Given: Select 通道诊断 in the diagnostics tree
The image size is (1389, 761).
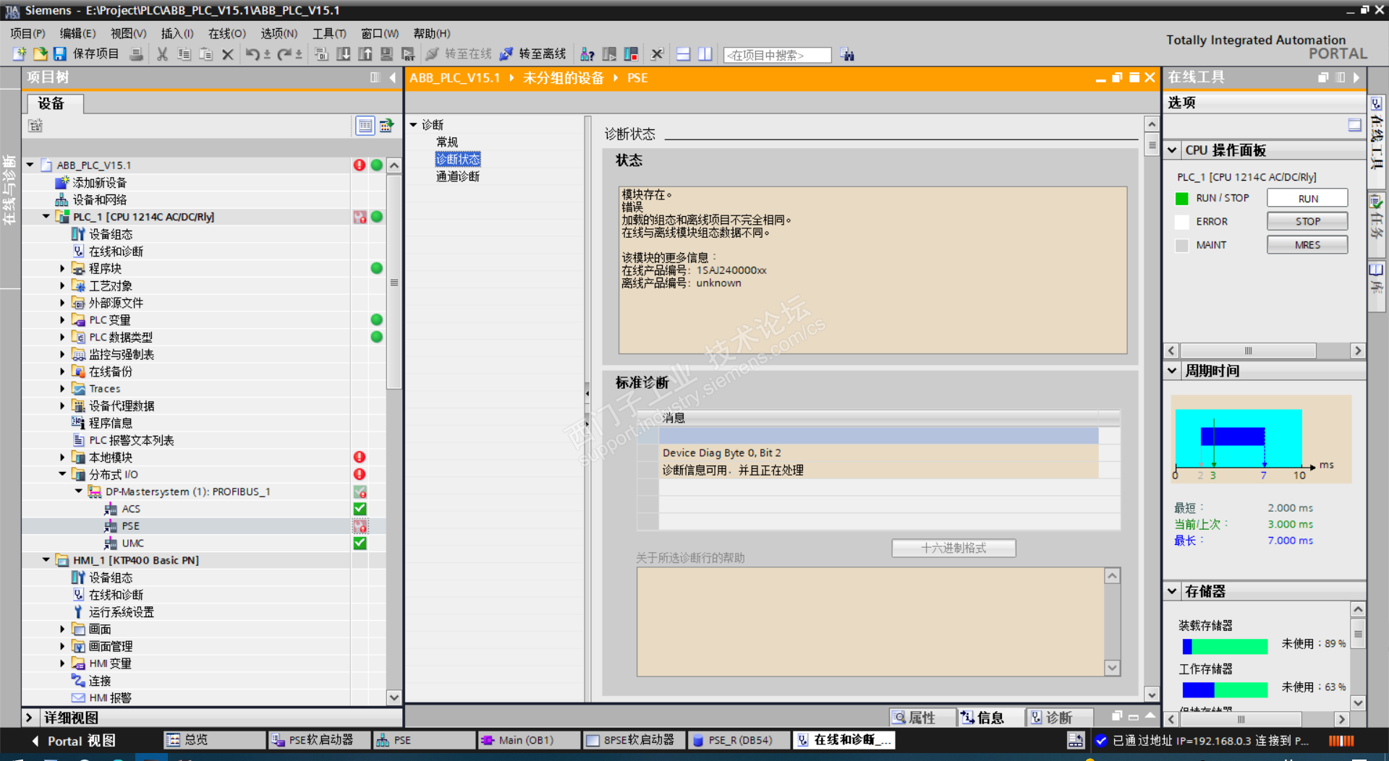Looking at the screenshot, I should 457,176.
